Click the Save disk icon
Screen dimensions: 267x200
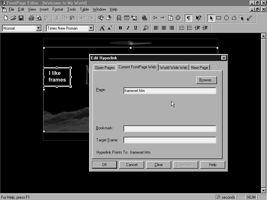tap(21, 18)
